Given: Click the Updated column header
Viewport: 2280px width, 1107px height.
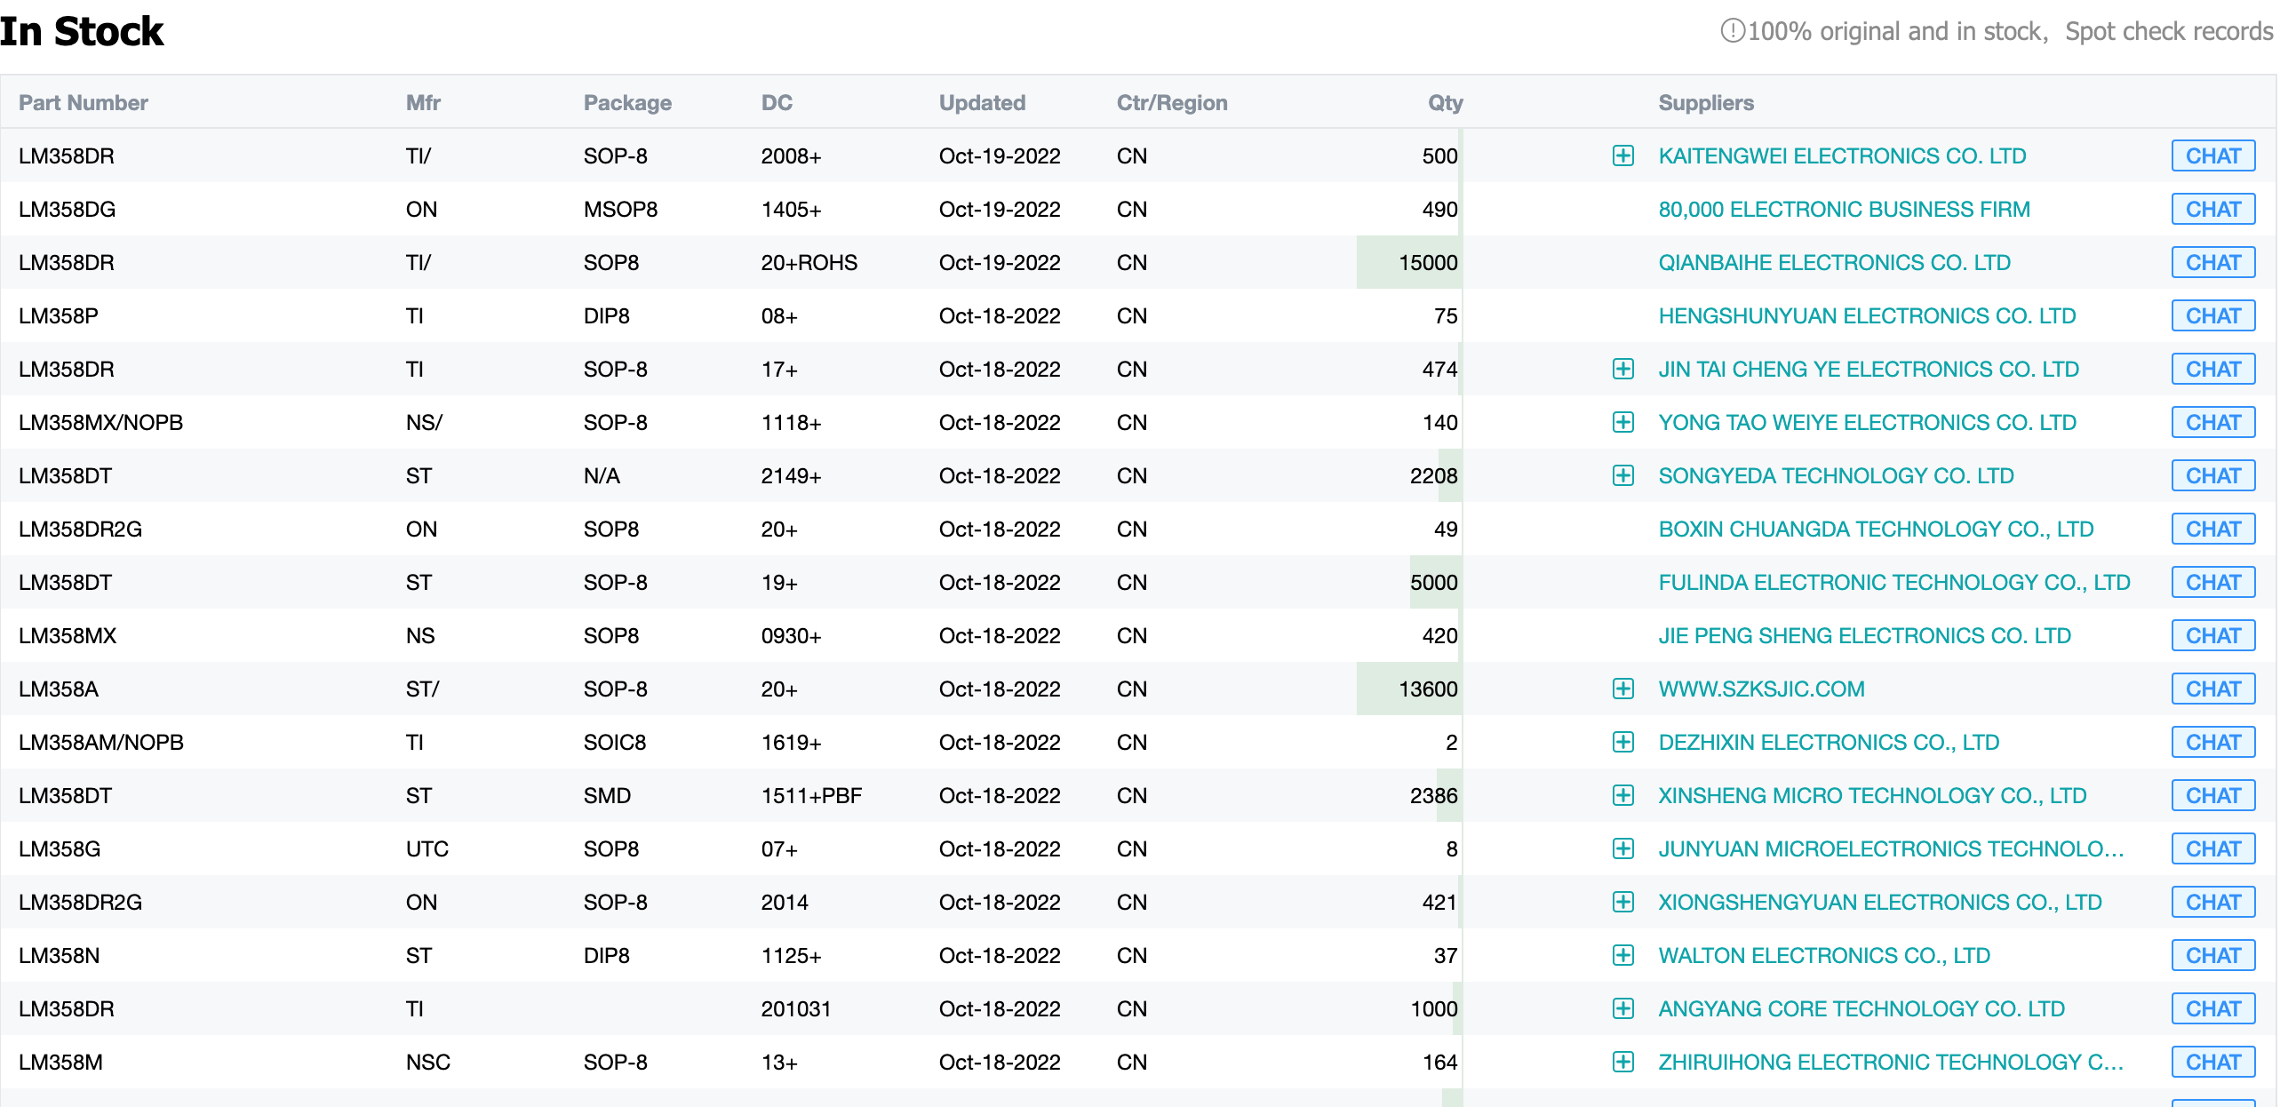Looking at the screenshot, I should click(x=982, y=102).
